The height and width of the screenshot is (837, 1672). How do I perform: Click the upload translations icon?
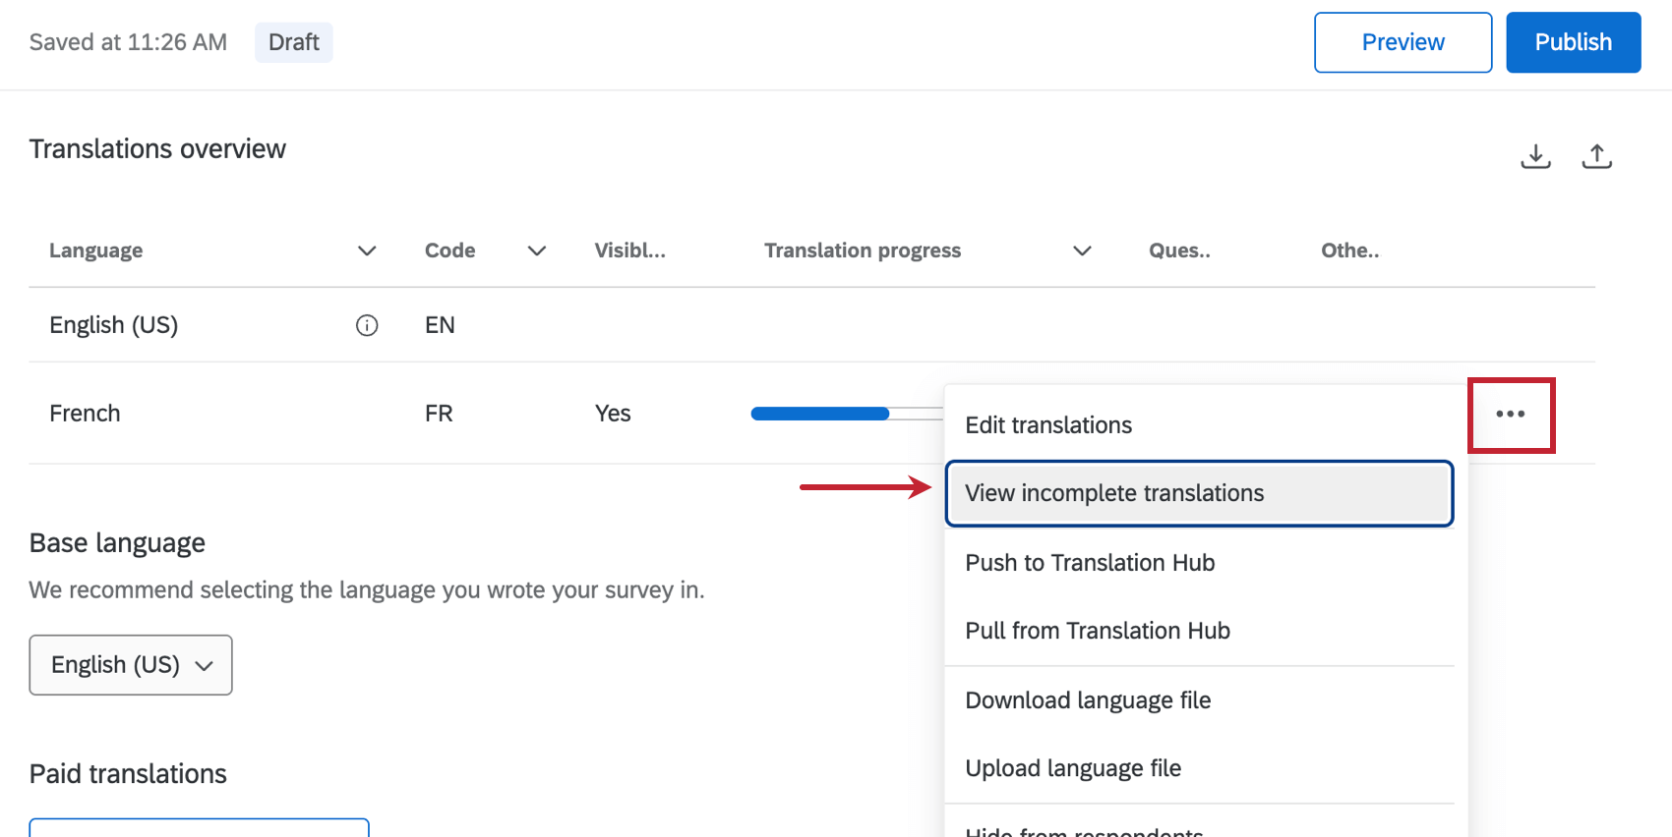[1596, 156]
